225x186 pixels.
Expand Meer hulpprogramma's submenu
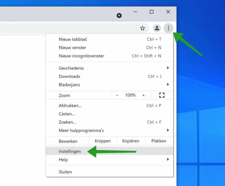[109, 130]
